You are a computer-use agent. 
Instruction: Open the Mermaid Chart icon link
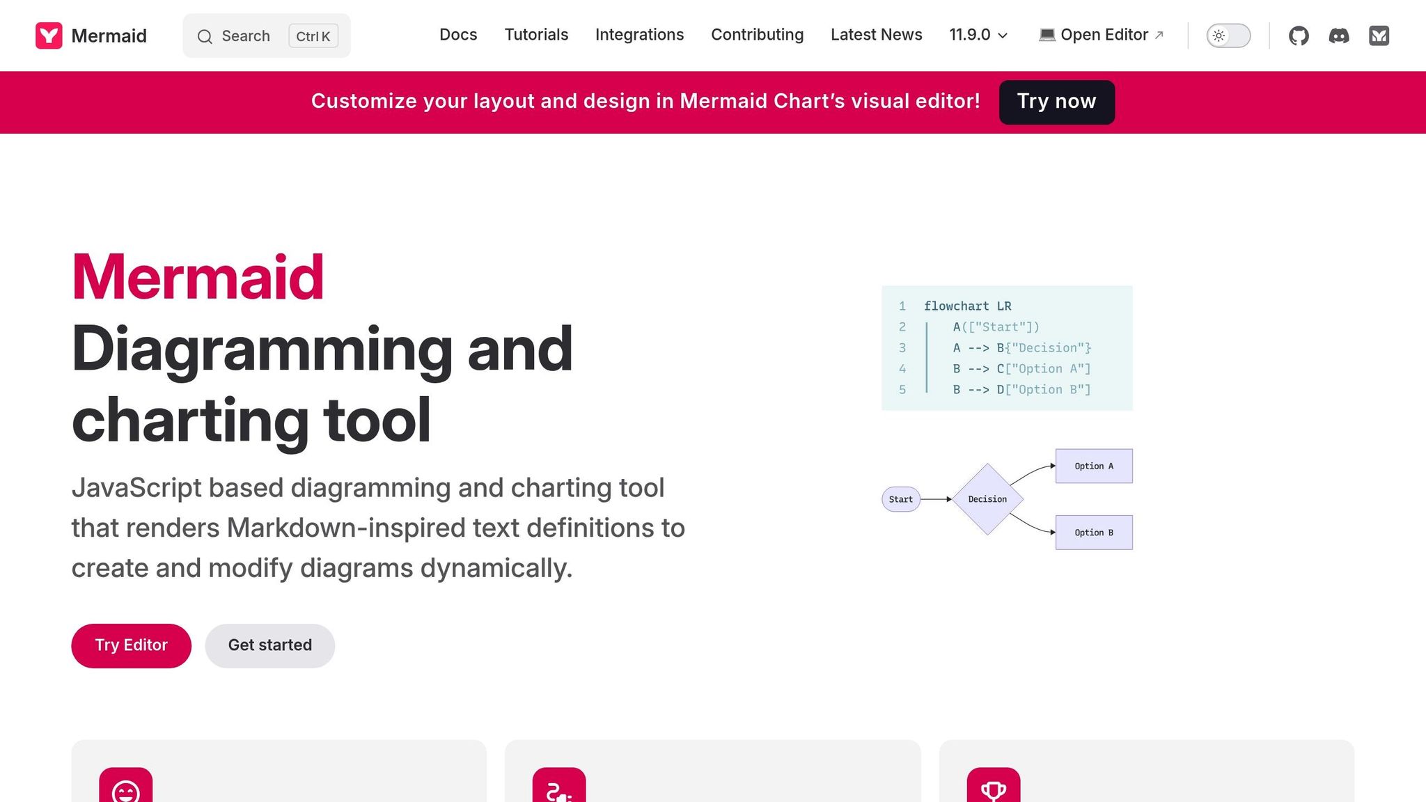coord(1379,36)
